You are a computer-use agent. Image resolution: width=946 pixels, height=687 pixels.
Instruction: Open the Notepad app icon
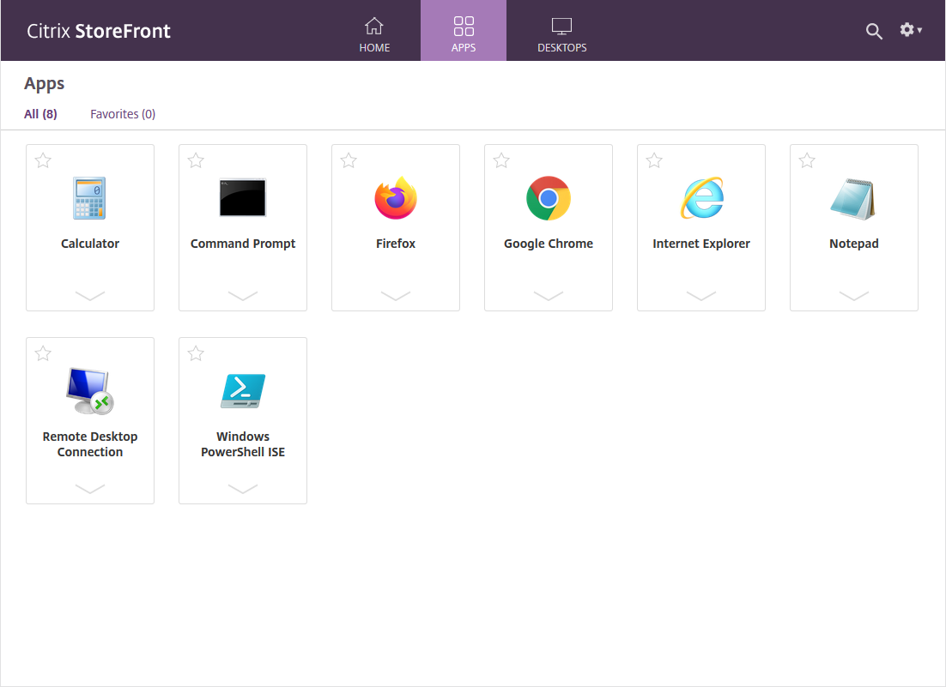coord(853,199)
